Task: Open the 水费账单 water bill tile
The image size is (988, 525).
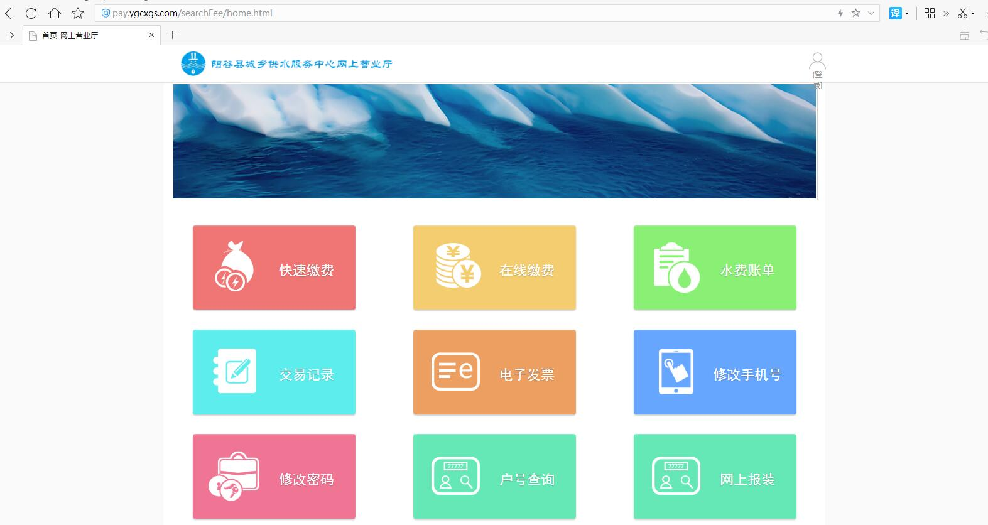Action: [715, 268]
